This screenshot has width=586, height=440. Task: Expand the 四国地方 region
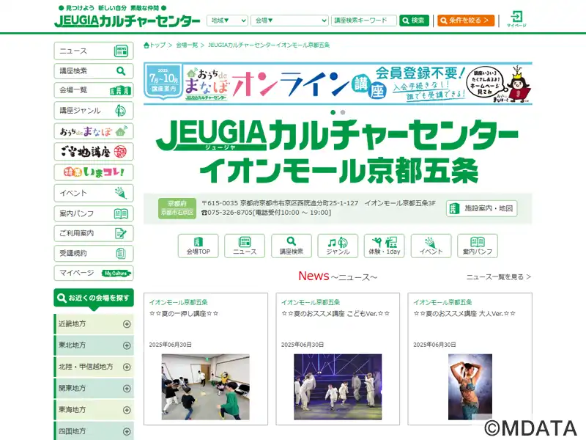(x=94, y=431)
